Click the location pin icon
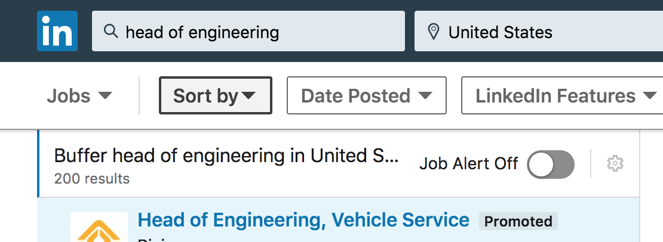The height and width of the screenshot is (242, 663). point(433,32)
